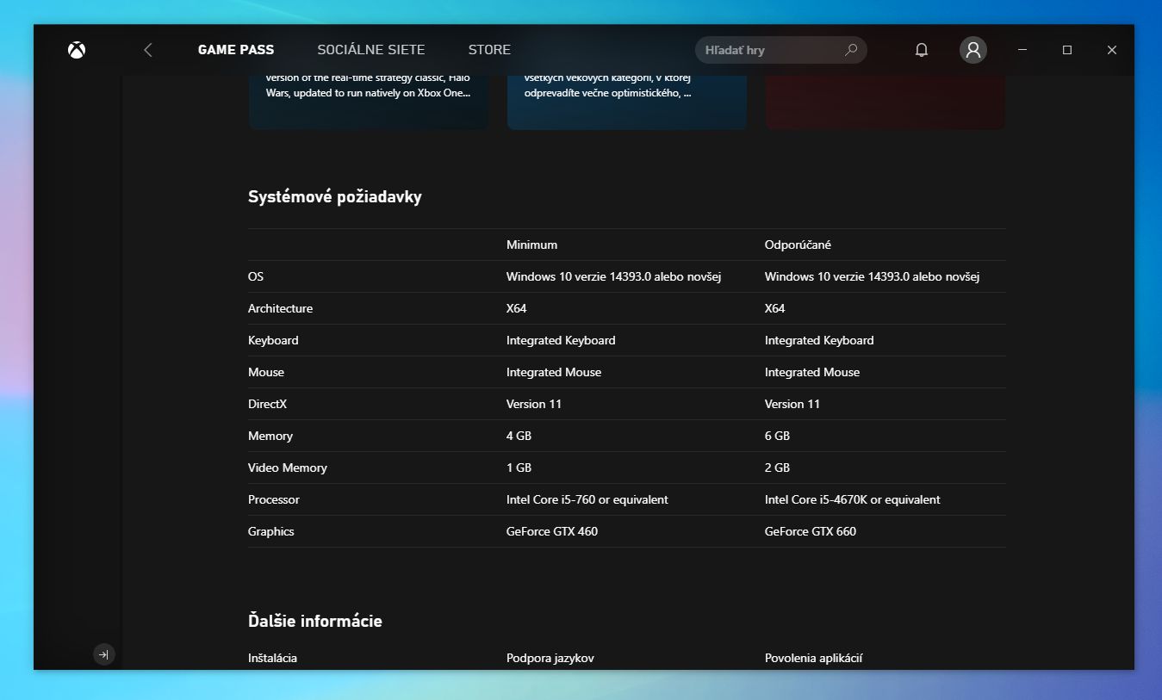
Task: Select Intel Core i5-4670K processor text
Action: (853, 499)
